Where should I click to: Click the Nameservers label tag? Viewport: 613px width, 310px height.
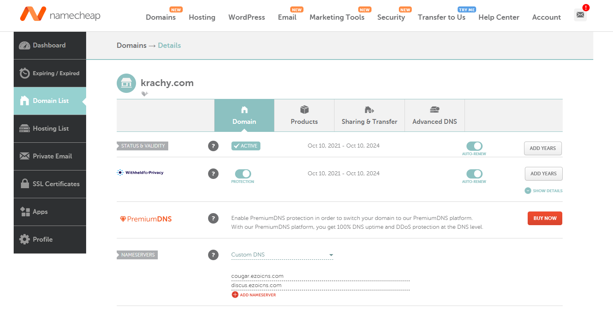(x=137, y=255)
